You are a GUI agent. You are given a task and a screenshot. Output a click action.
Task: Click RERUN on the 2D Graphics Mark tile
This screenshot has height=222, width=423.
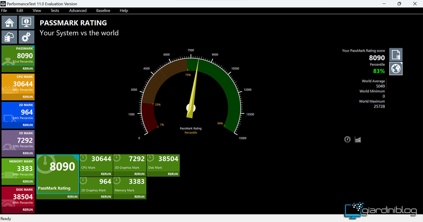pos(106,197)
